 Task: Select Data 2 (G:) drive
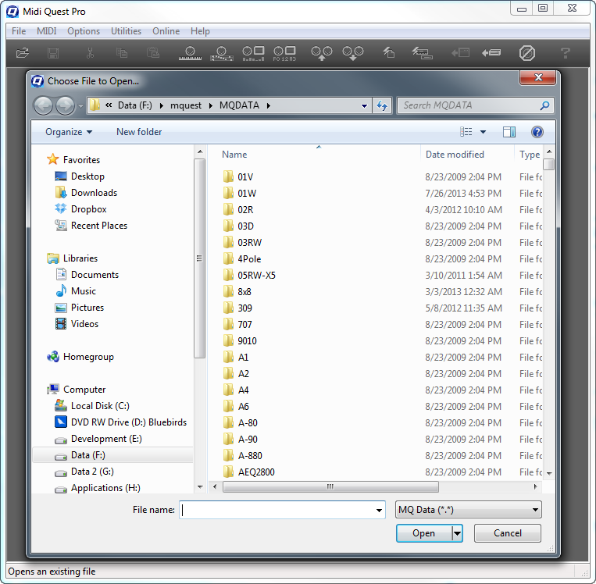84,472
